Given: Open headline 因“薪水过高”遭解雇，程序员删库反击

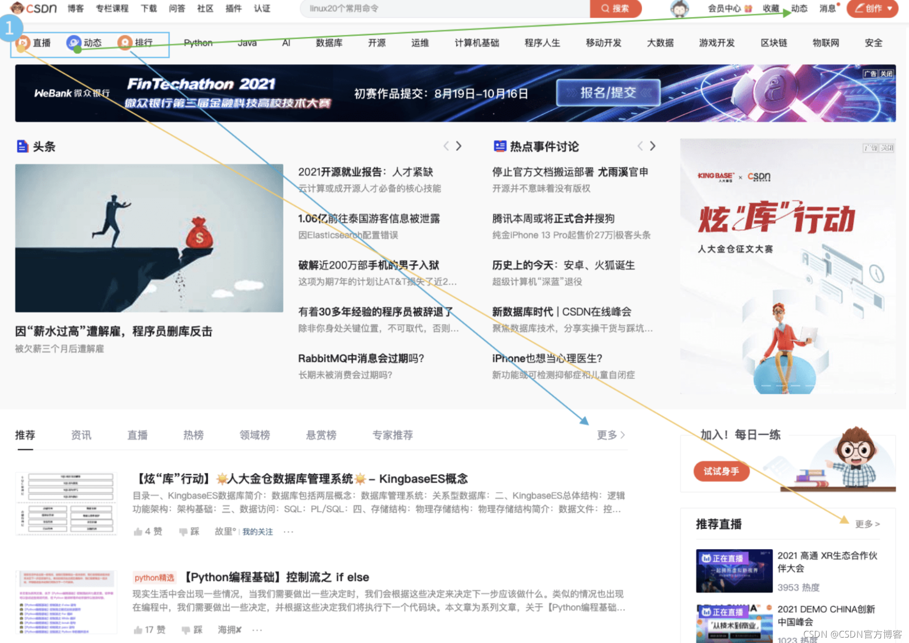Looking at the screenshot, I should point(114,331).
